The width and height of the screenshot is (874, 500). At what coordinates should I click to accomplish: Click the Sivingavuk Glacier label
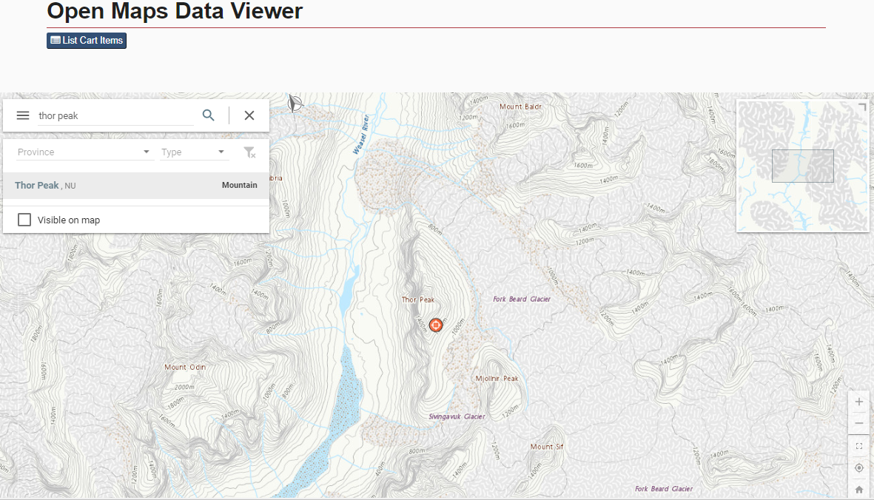(457, 416)
